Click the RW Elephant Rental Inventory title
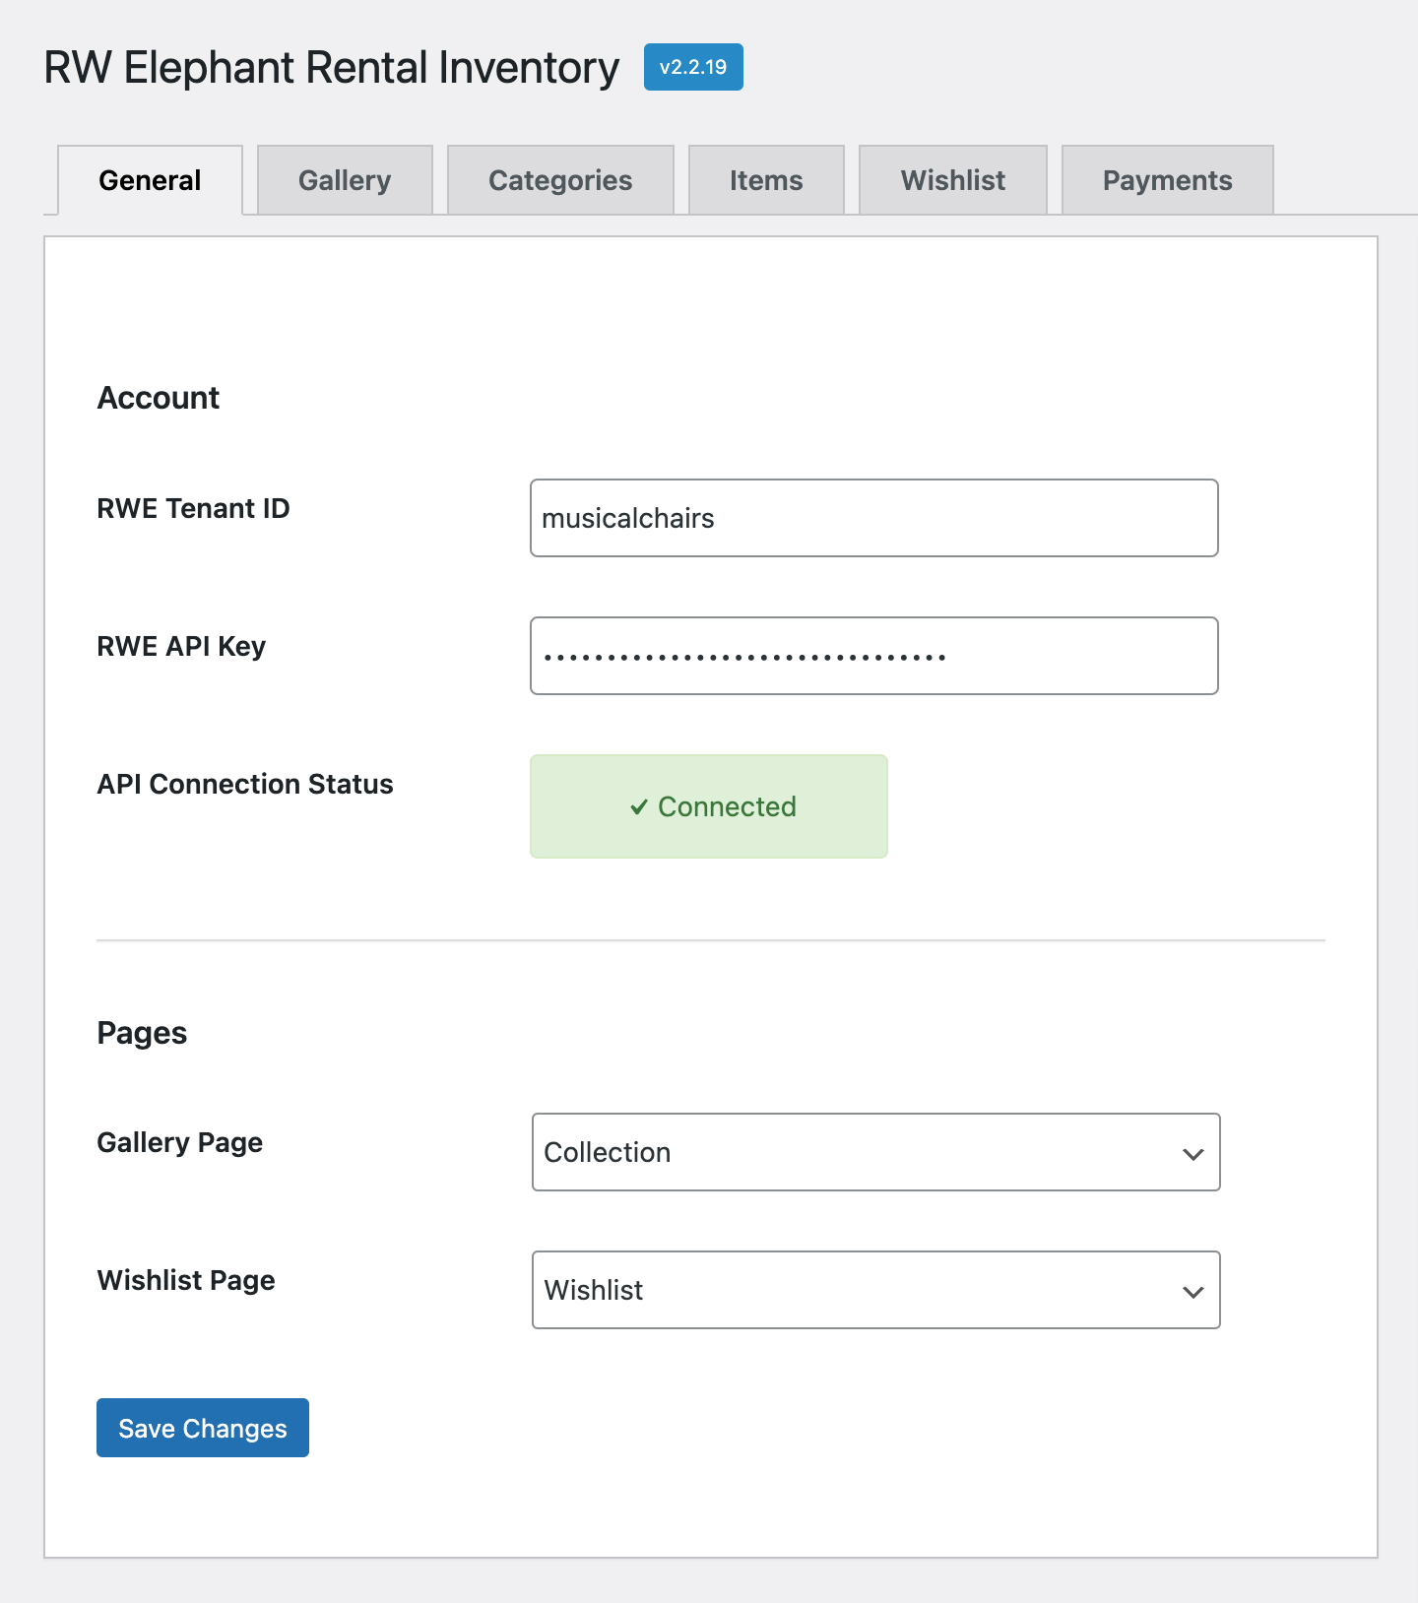1418x1603 pixels. (332, 68)
